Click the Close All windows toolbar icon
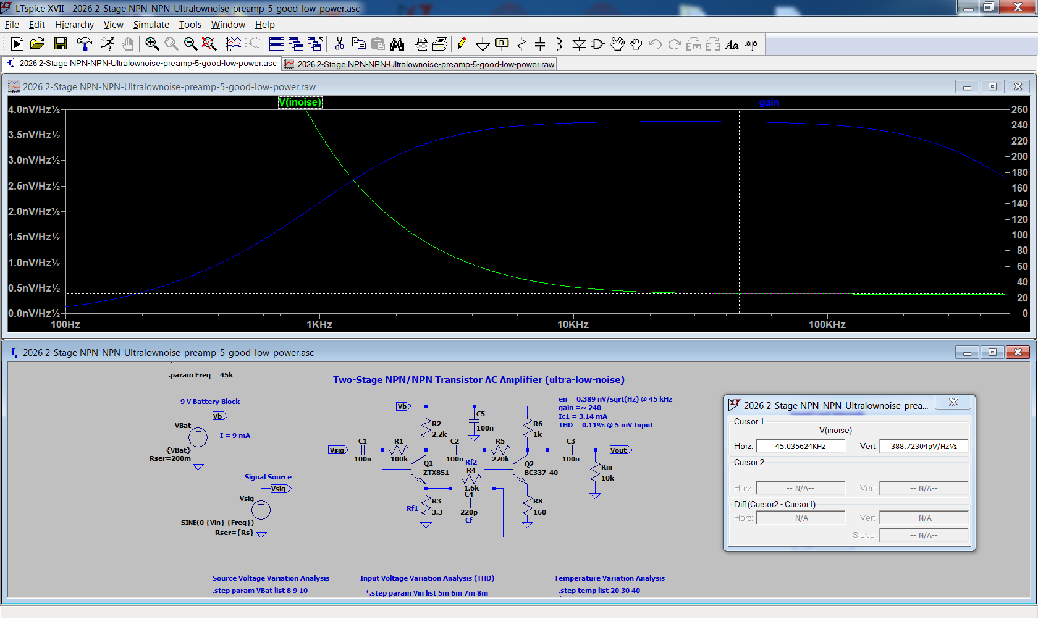The width and height of the screenshot is (1038, 619). tap(315, 44)
